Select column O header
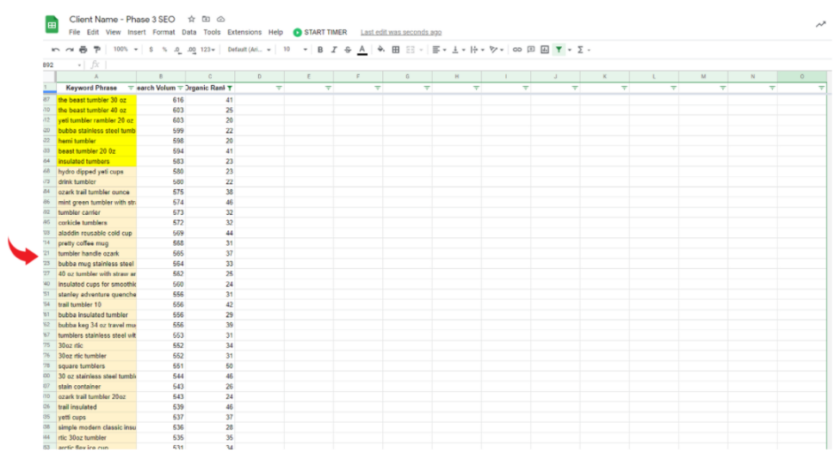The image size is (834, 453). click(801, 77)
